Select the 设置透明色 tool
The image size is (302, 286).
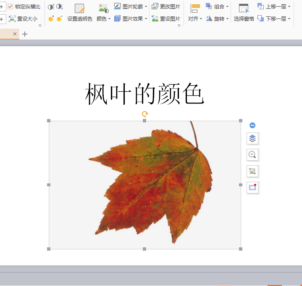[80, 13]
